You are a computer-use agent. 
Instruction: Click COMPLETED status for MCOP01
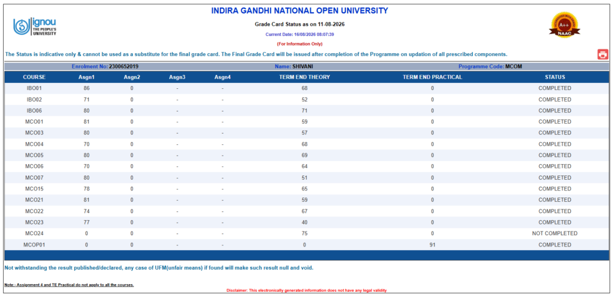pos(555,245)
